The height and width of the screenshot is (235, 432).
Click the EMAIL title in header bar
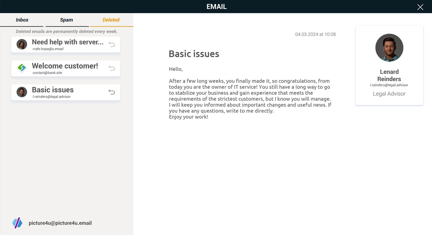coord(217,7)
